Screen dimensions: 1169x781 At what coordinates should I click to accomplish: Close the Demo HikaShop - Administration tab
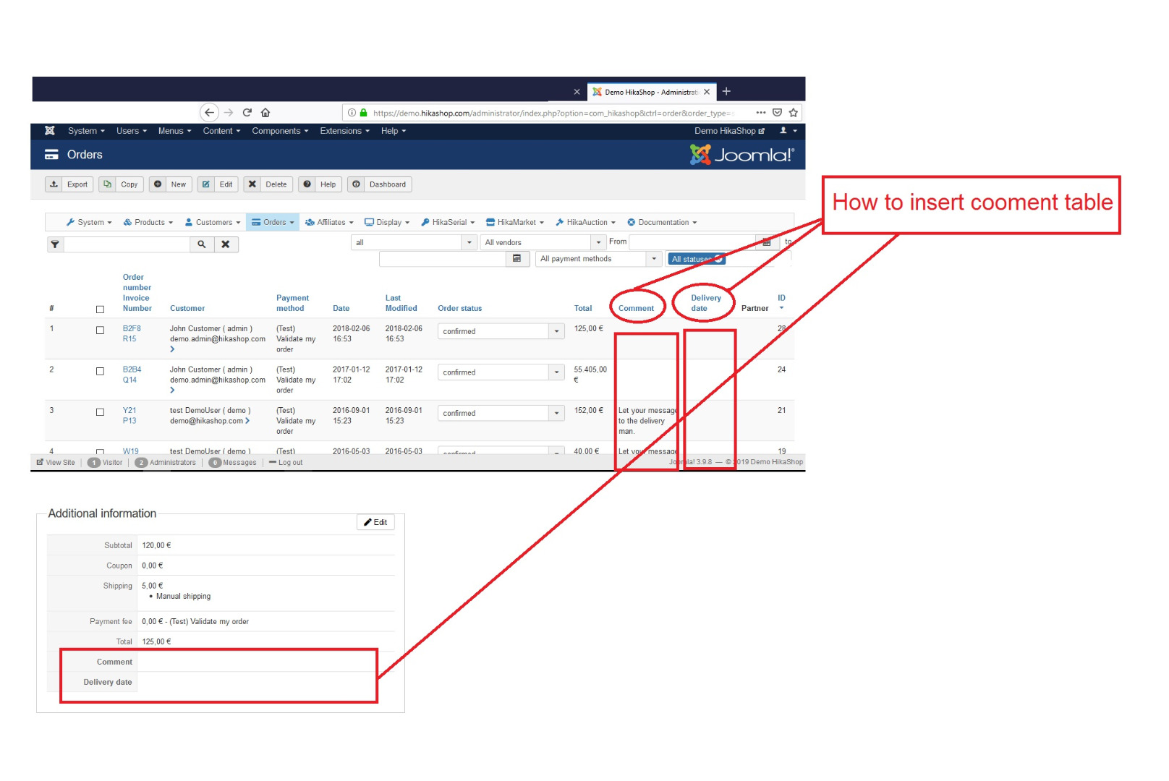[707, 92]
